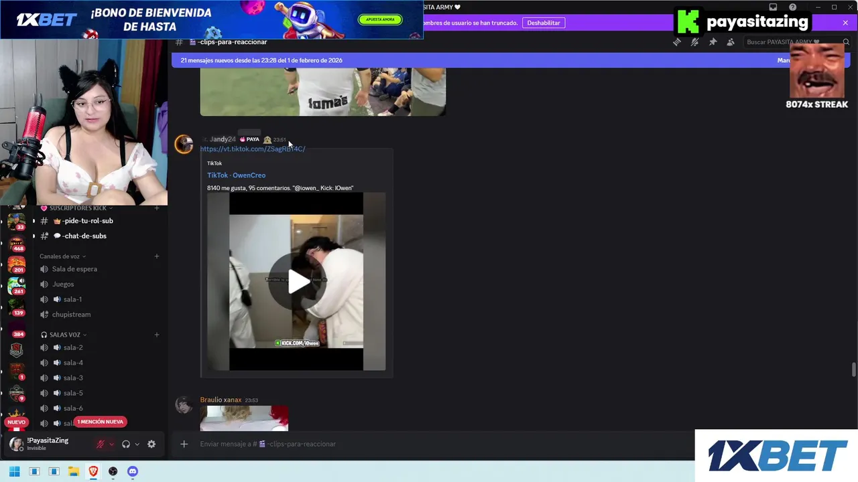
Task: Open Windows Start menu
Action: pyautogui.click(x=14, y=471)
